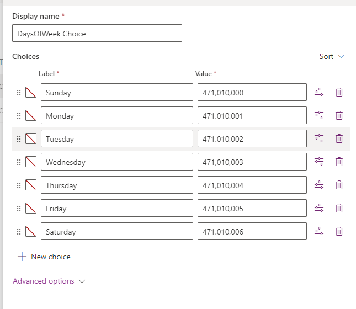Grab the drag handle for Friday row
This screenshot has height=309, width=356.
[19, 209]
